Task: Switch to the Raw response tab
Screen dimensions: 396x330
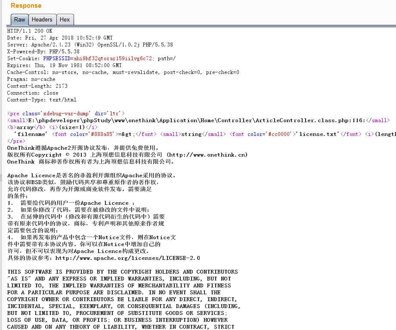Action: tap(19, 20)
